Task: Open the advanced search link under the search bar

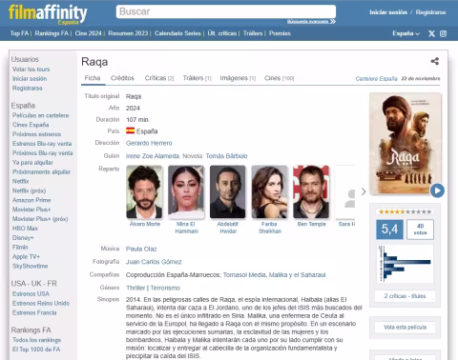Action: tap(311, 21)
